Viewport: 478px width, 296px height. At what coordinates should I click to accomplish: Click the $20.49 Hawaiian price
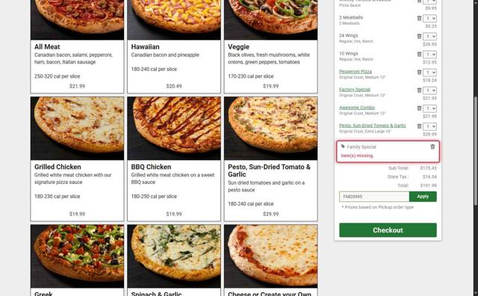click(174, 86)
